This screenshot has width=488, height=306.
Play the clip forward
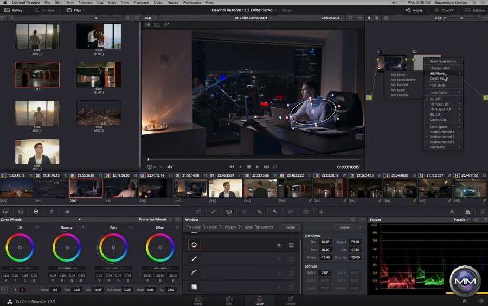coord(258,167)
